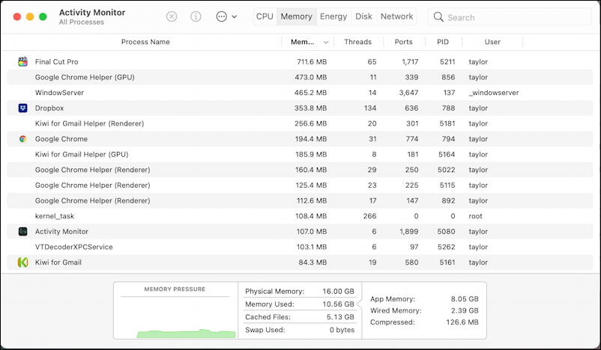Click the Kiwi for Gmail app icon
This screenshot has height=350, width=601.
[23, 262]
